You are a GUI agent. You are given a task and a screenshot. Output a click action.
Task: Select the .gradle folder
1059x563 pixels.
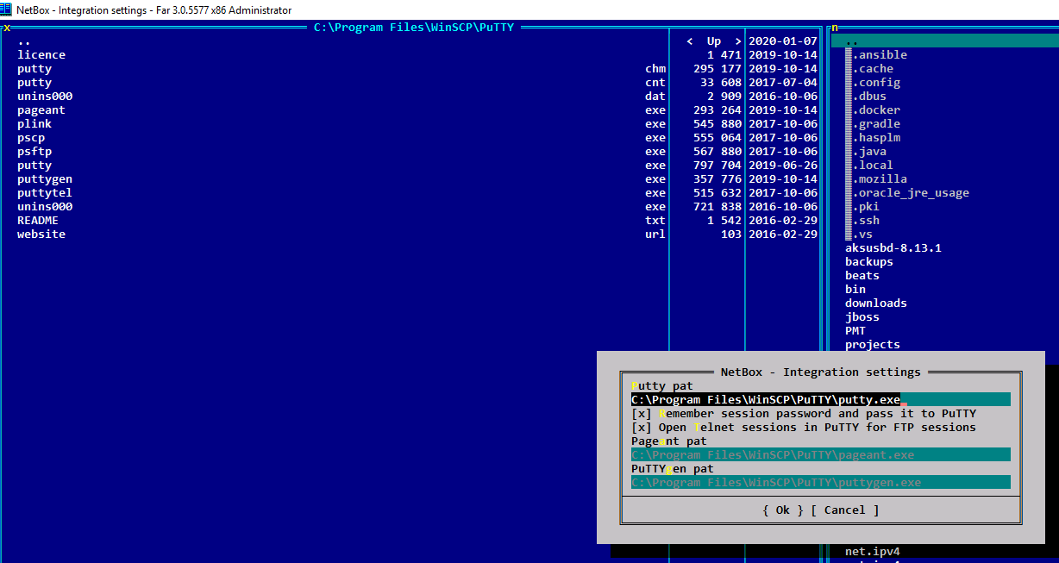pos(876,123)
